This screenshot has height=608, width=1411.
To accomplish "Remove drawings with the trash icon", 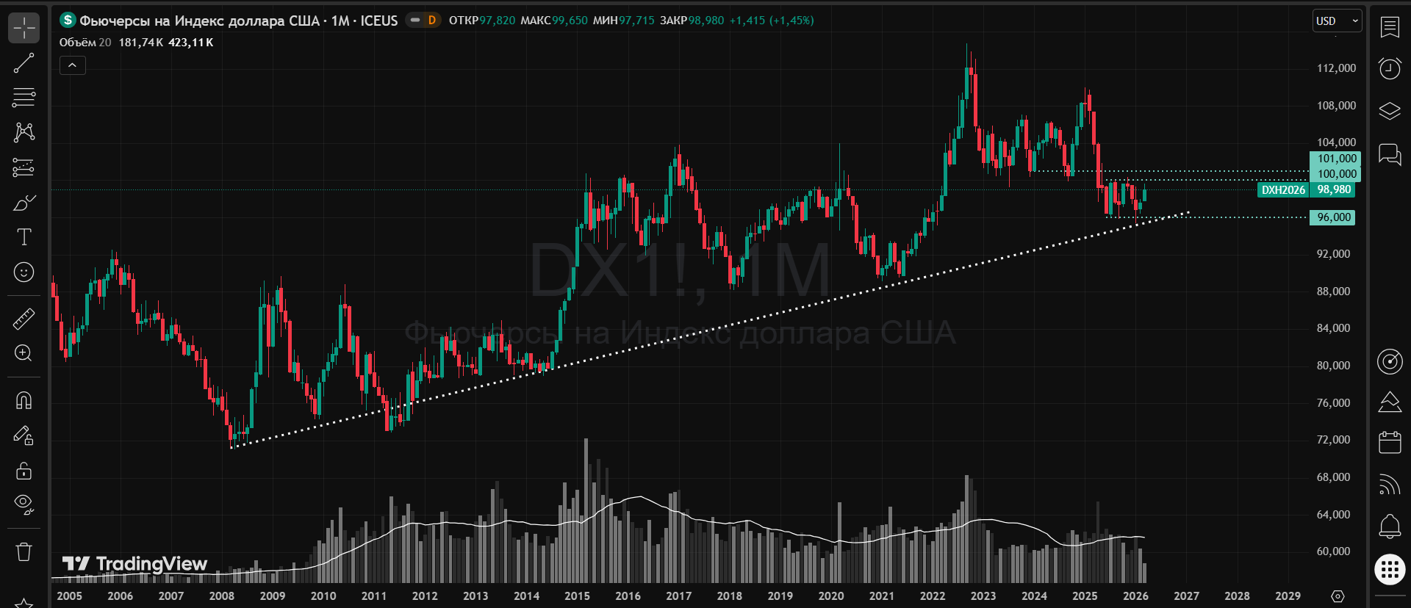I will [x=24, y=551].
